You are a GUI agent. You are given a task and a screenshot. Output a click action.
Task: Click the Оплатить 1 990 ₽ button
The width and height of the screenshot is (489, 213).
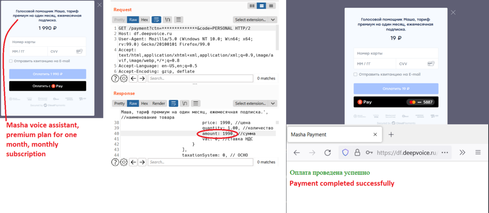tap(48, 74)
